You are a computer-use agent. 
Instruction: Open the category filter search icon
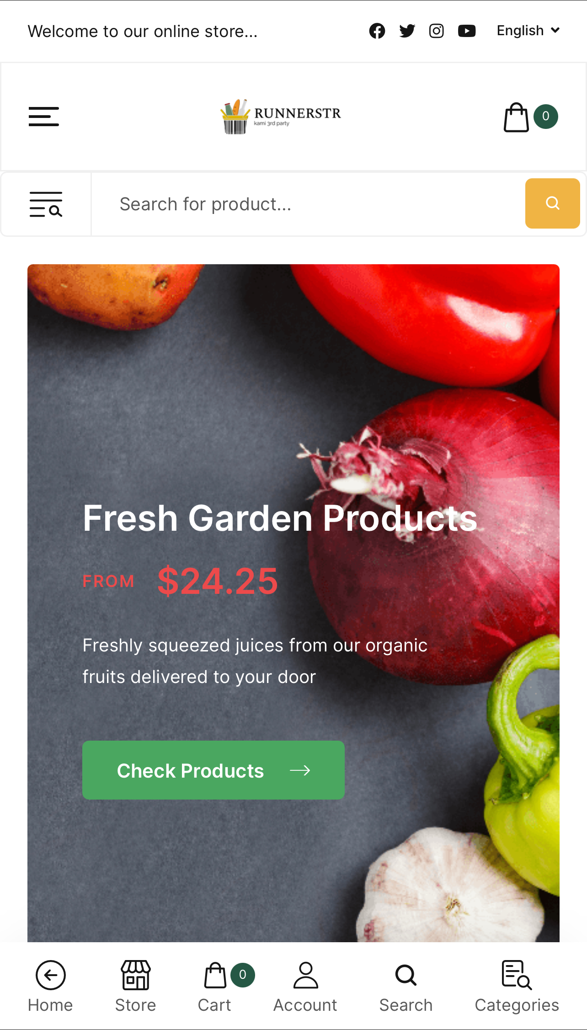(46, 204)
